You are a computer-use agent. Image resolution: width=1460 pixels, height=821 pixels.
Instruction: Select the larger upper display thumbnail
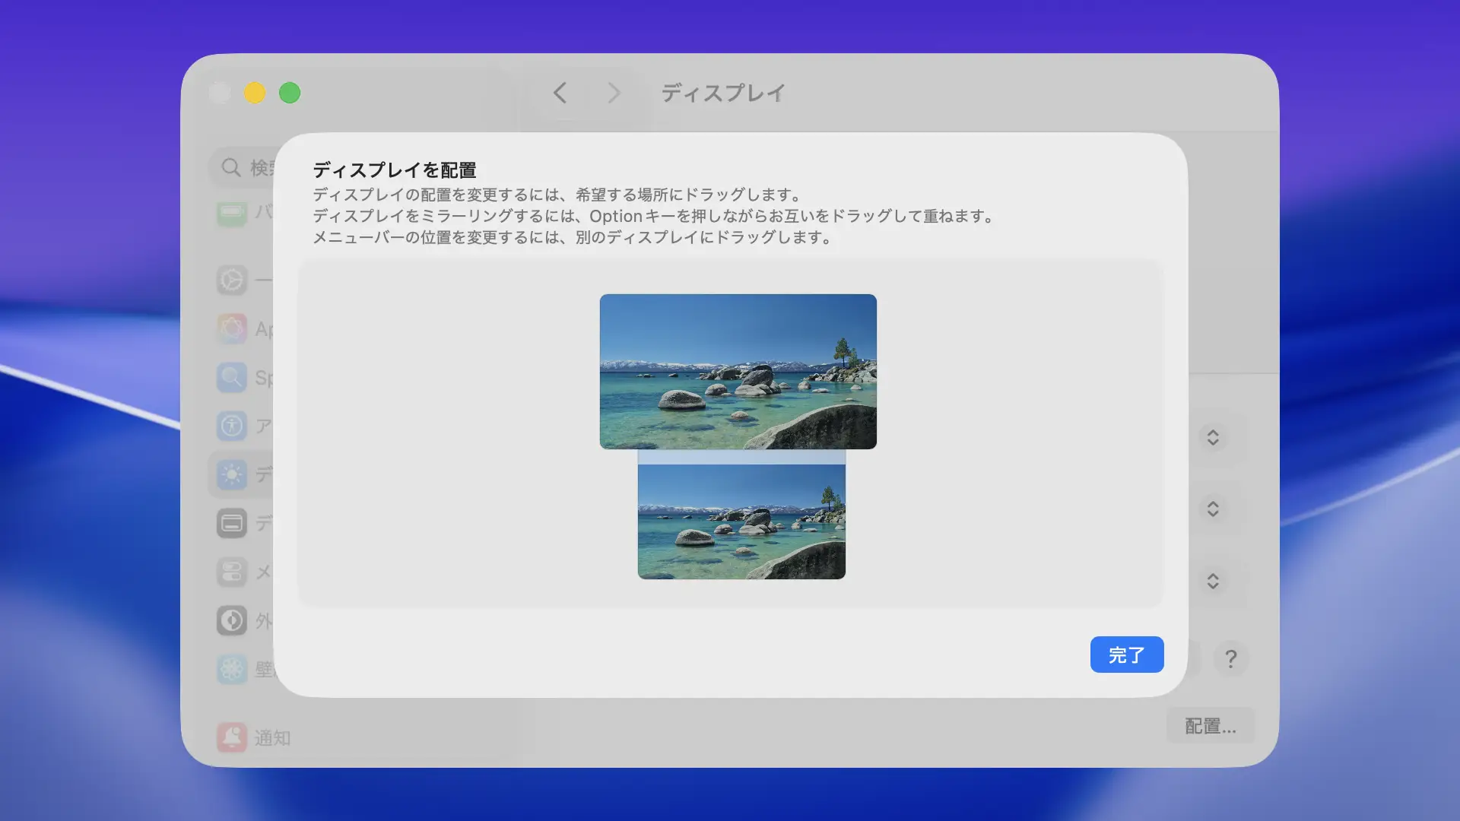tap(738, 371)
